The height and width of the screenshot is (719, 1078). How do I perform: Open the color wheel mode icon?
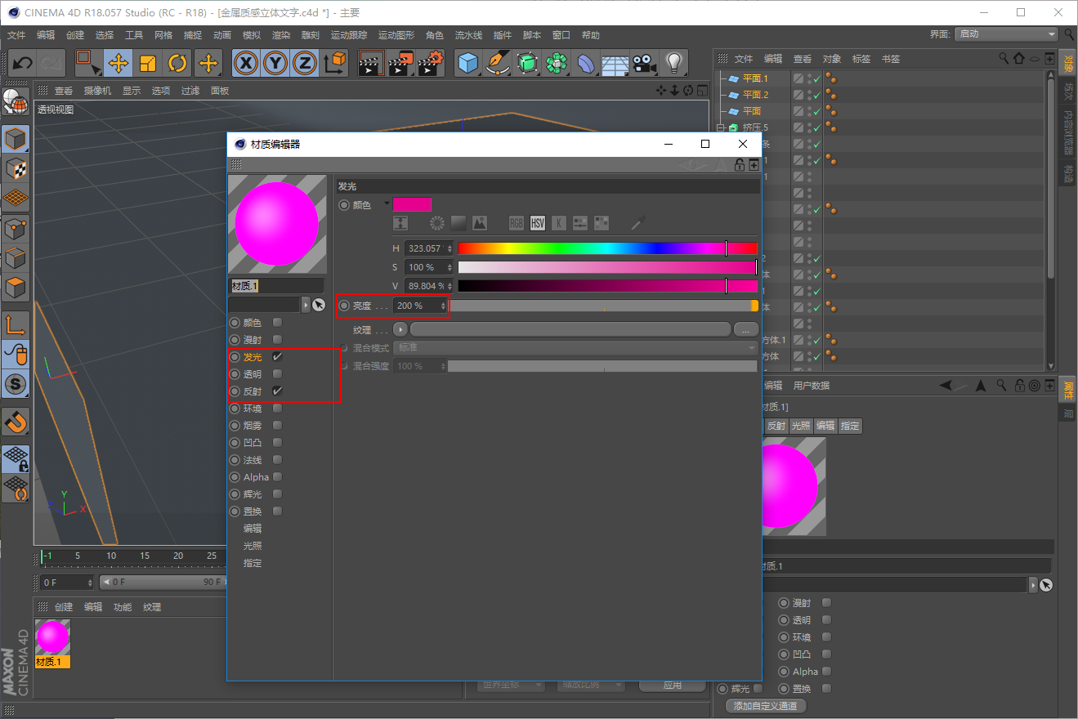(437, 223)
